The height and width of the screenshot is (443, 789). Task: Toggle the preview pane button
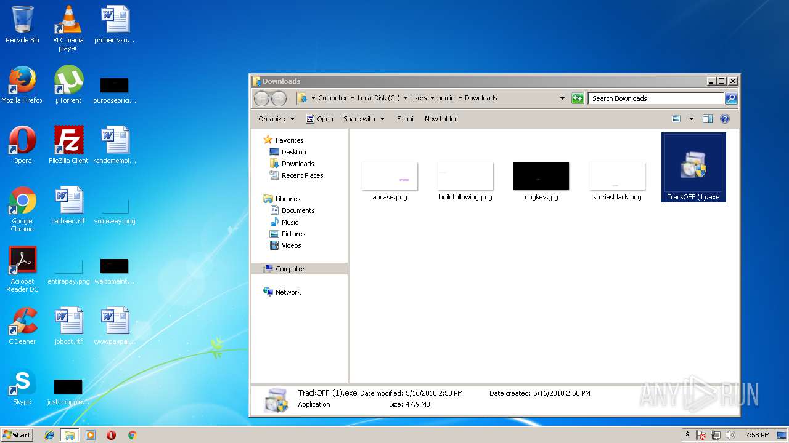(708, 119)
